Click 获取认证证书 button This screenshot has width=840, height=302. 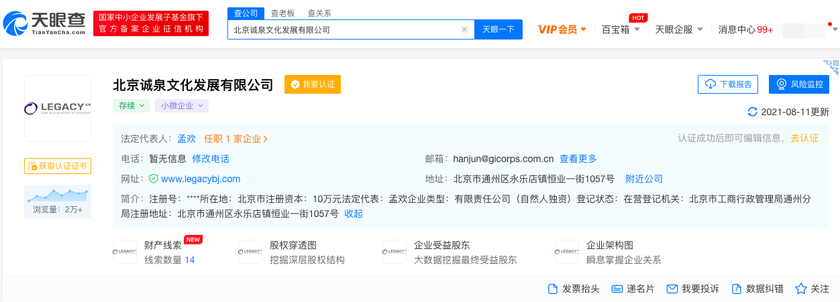click(x=58, y=166)
